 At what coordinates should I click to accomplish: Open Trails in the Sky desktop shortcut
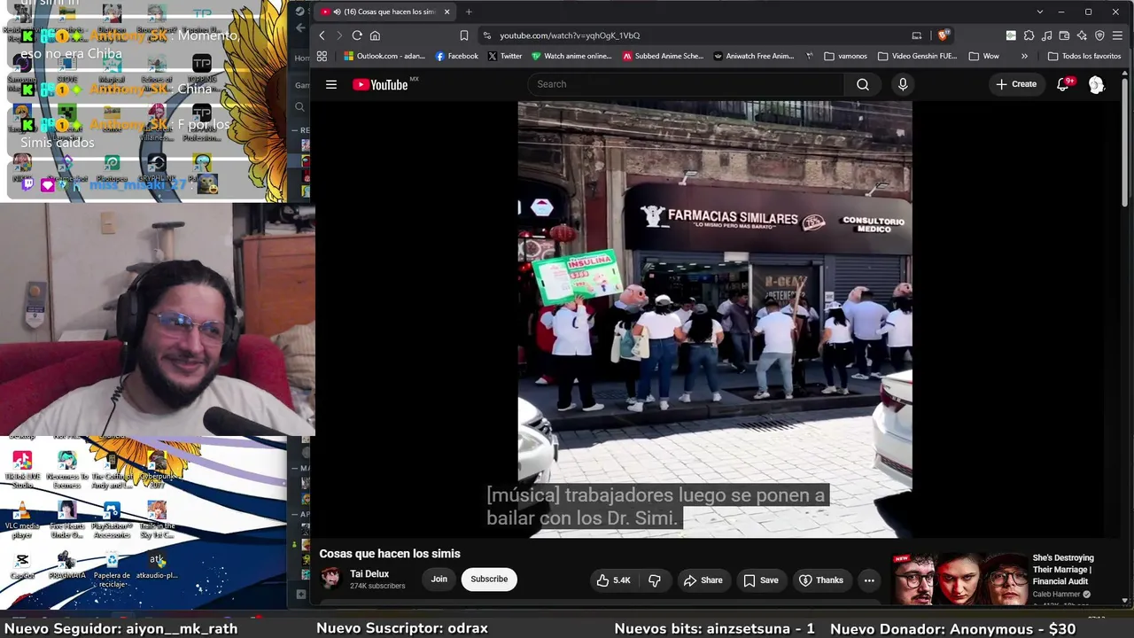157,520
